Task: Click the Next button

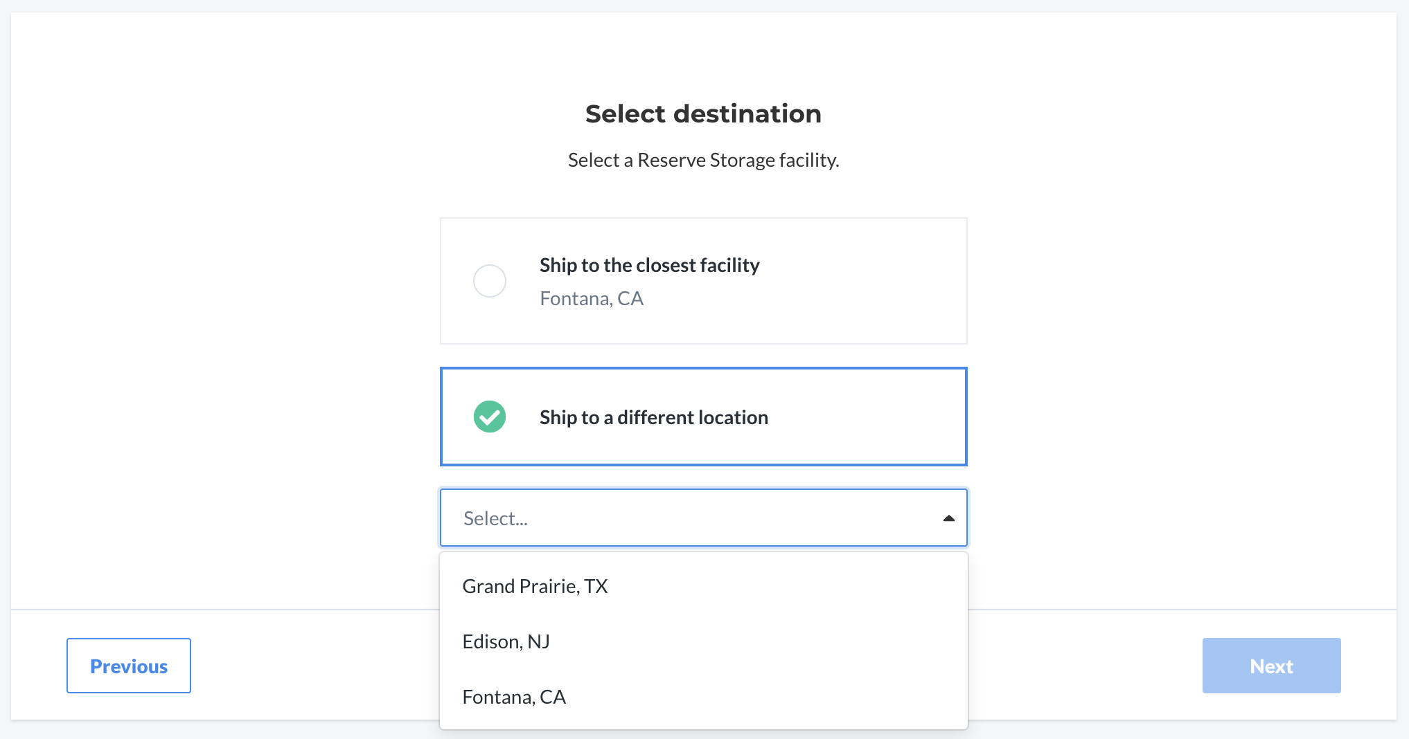Action: point(1271,666)
